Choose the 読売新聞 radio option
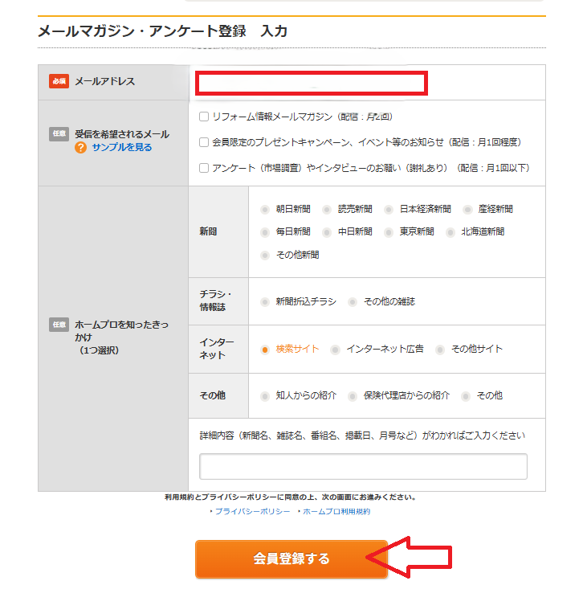The width and height of the screenshot is (583, 589). [327, 209]
